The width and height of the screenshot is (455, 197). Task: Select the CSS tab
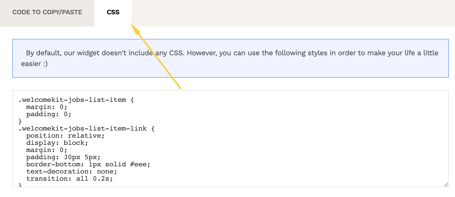click(113, 12)
